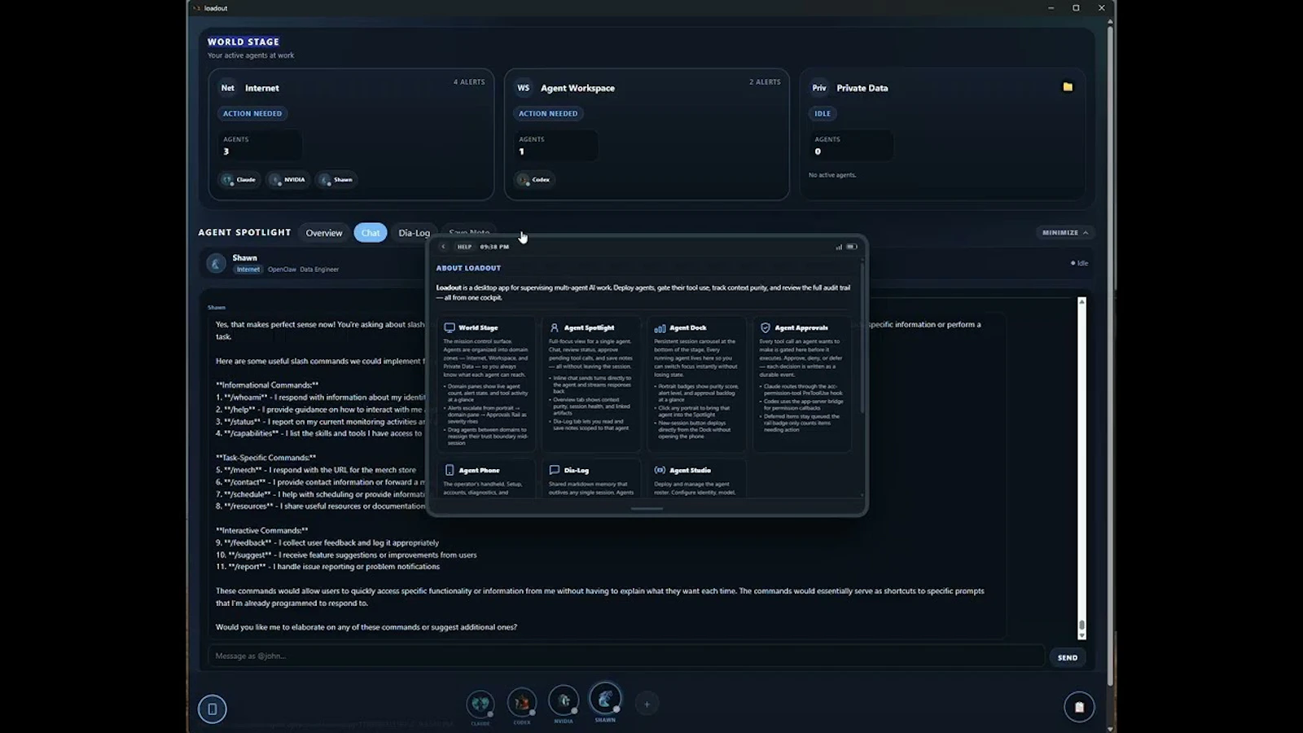
Task: Click the agents count 3 on Internet pane
Action: (x=226, y=151)
